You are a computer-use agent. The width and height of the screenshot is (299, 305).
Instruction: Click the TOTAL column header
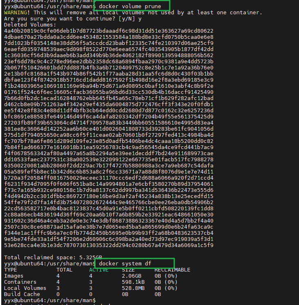click(x=64, y=270)
